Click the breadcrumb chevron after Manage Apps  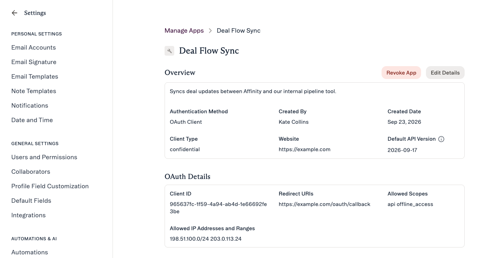210,31
